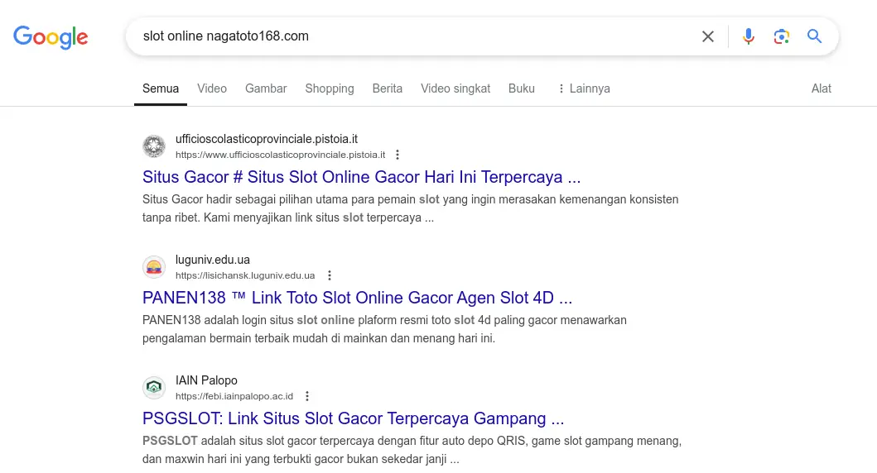The height and width of the screenshot is (473, 877).
Task: Open 'PANEN138 Link Toto Slot Online' result
Action: (x=358, y=298)
